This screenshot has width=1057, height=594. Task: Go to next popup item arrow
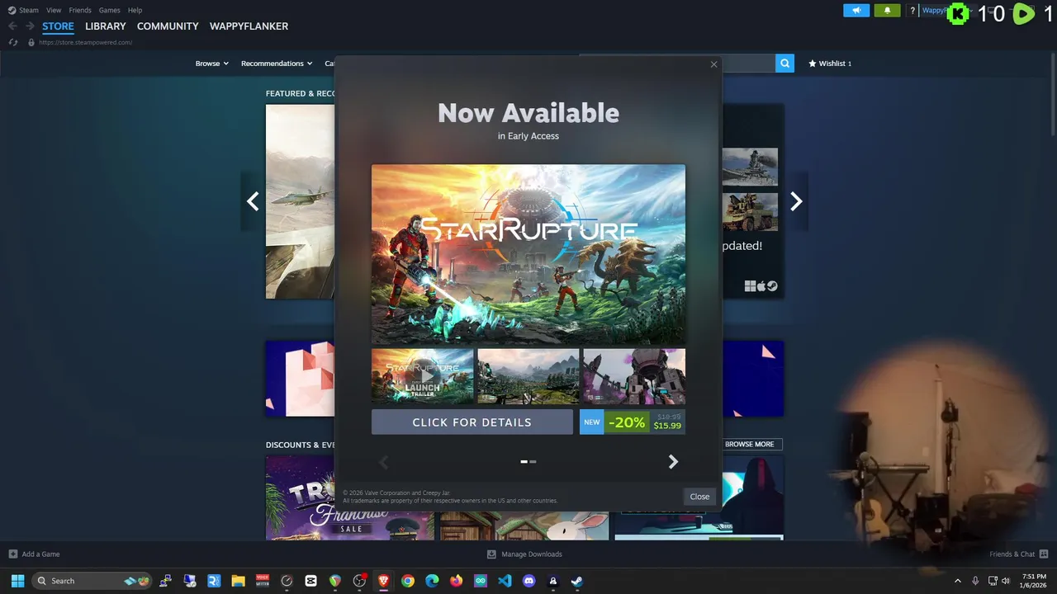point(673,462)
